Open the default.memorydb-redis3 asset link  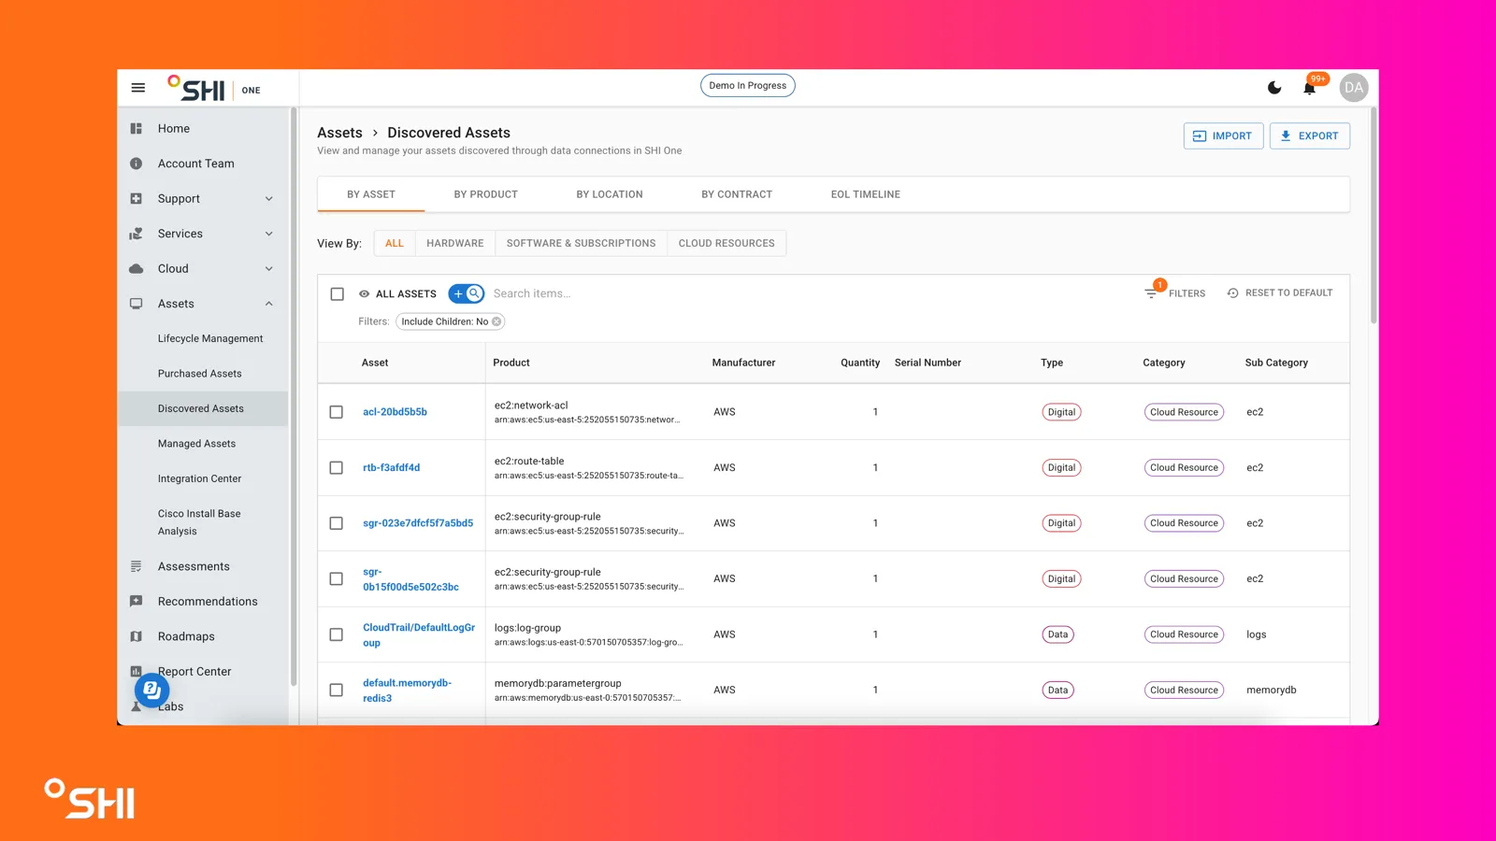(407, 691)
